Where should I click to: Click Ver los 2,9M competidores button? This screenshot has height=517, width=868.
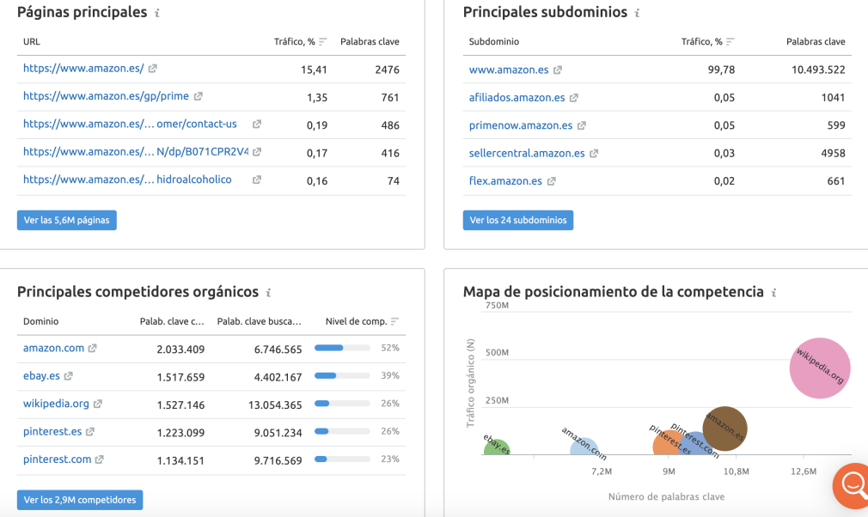(x=80, y=500)
